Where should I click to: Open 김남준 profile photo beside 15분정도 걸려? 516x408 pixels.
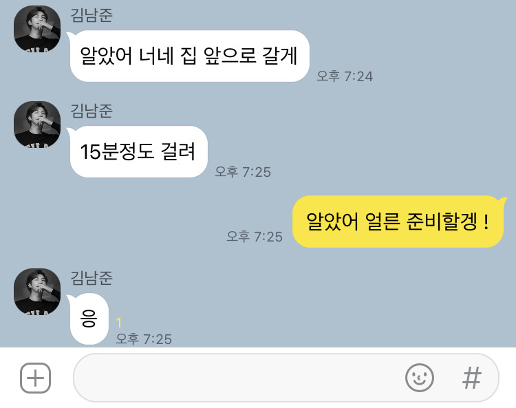pyautogui.click(x=37, y=125)
